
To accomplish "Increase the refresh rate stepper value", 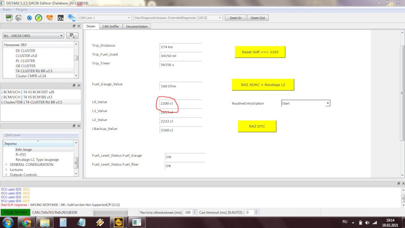I will [194, 211].
